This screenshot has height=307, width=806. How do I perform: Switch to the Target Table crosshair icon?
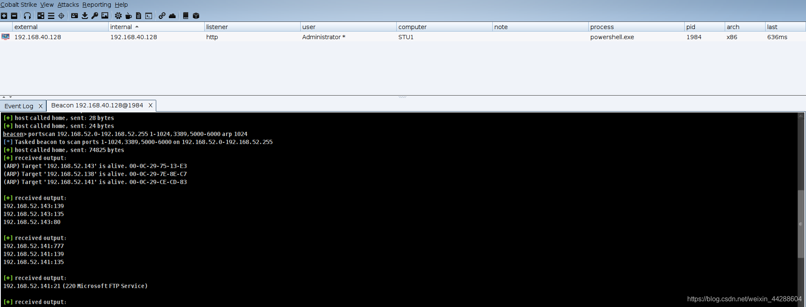tap(61, 16)
